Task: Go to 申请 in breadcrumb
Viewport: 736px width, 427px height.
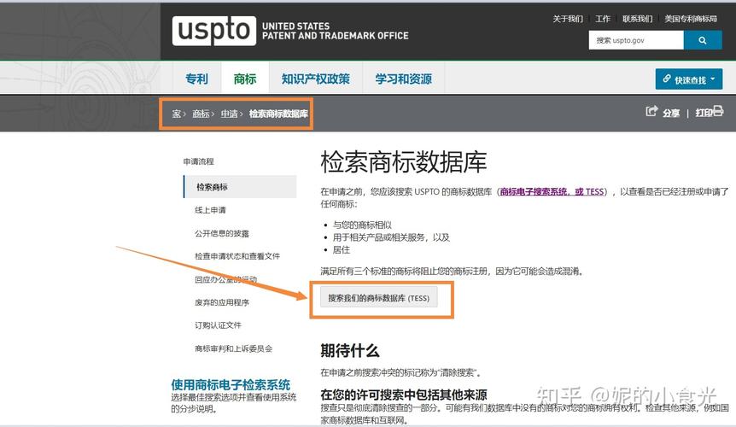Action: click(x=229, y=114)
